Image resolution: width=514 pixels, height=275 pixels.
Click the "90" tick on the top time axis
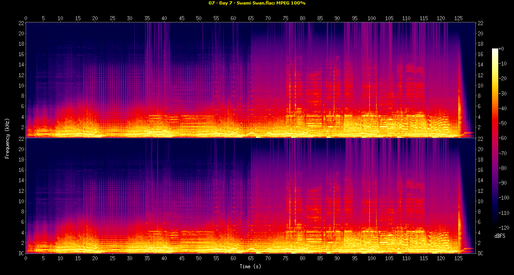(x=337, y=18)
